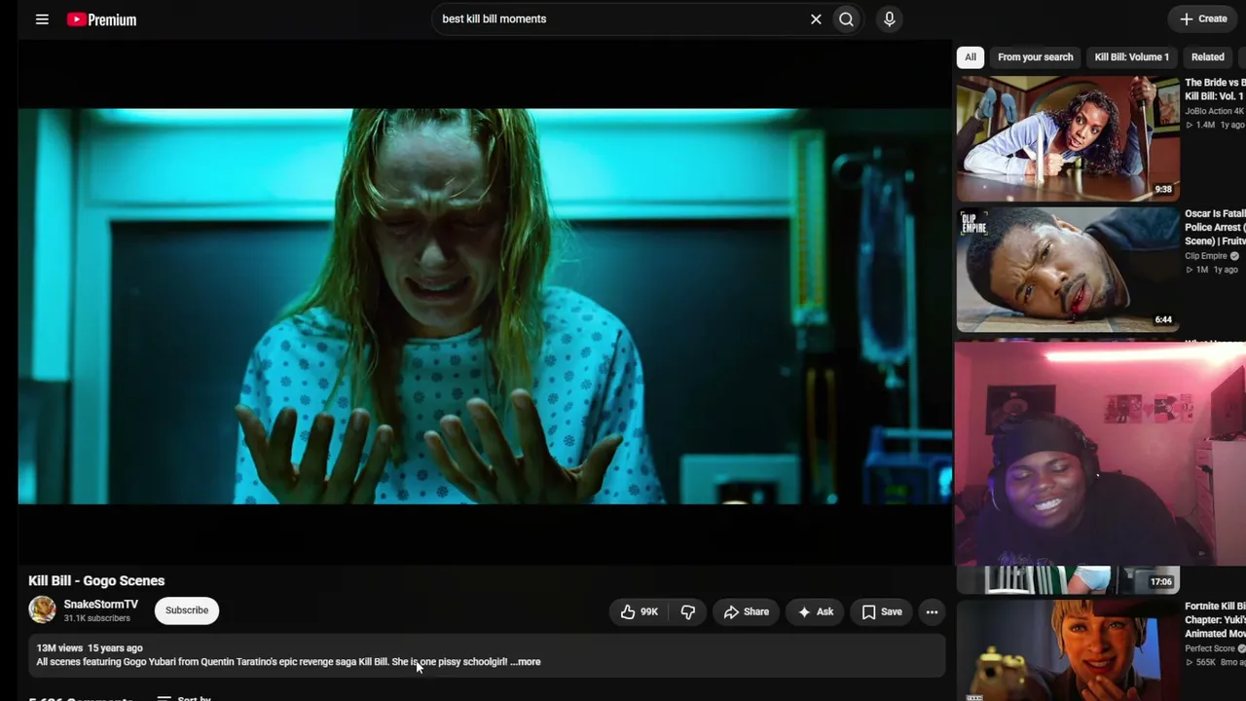
Task: Select the All filter chip
Action: tap(971, 57)
